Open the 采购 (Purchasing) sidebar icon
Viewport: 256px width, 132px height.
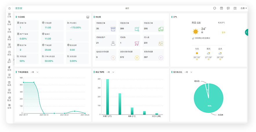pos(9,30)
